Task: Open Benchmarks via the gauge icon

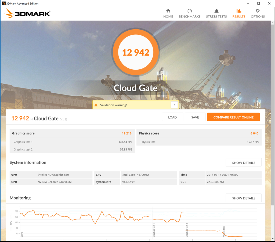Action: click(190, 11)
